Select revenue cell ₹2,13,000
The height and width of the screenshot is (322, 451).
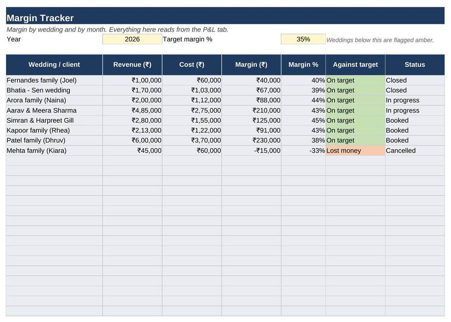[x=133, y=130]
